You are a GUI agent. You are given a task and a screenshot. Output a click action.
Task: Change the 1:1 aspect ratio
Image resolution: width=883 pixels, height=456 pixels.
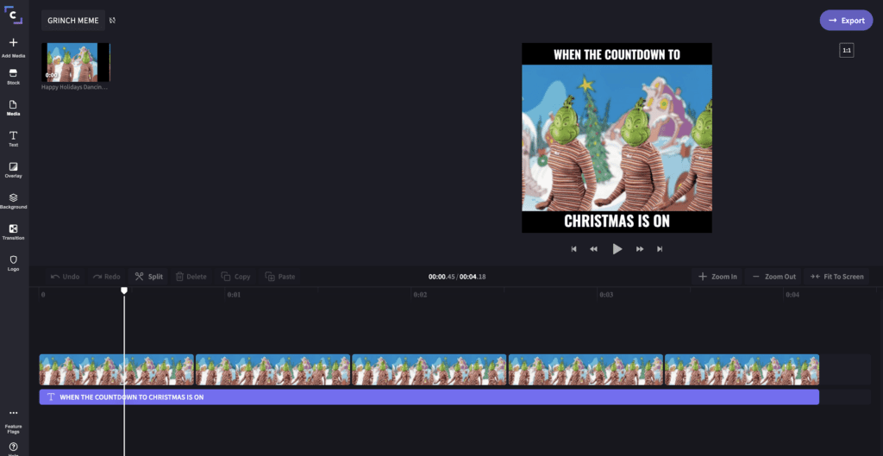pyautogui.click(x=847, y=50)
